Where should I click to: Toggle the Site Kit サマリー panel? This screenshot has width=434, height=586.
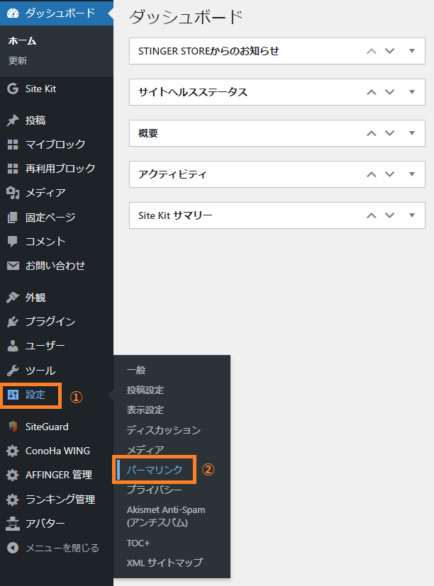pyautogui.click(x=412, y=215)
